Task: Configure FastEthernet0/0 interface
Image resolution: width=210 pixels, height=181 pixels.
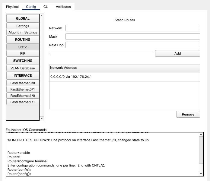Action: point(23,83)
